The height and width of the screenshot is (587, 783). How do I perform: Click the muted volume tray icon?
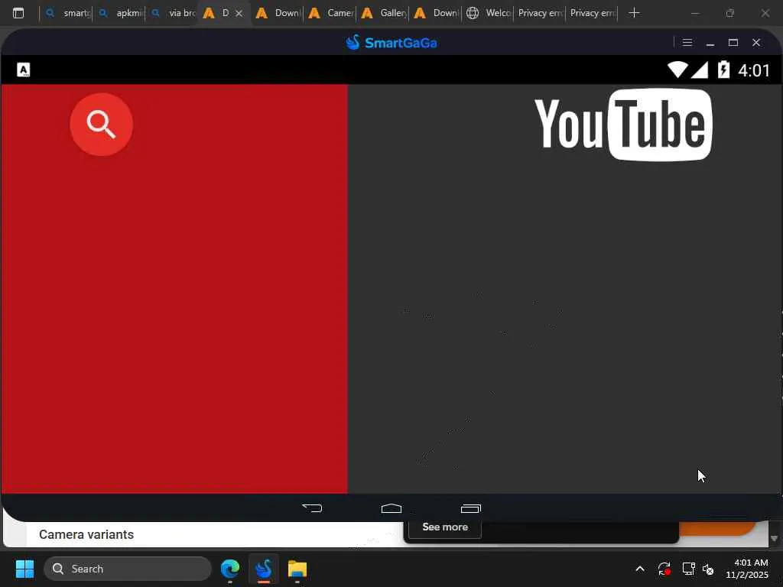tap(708, 569)
